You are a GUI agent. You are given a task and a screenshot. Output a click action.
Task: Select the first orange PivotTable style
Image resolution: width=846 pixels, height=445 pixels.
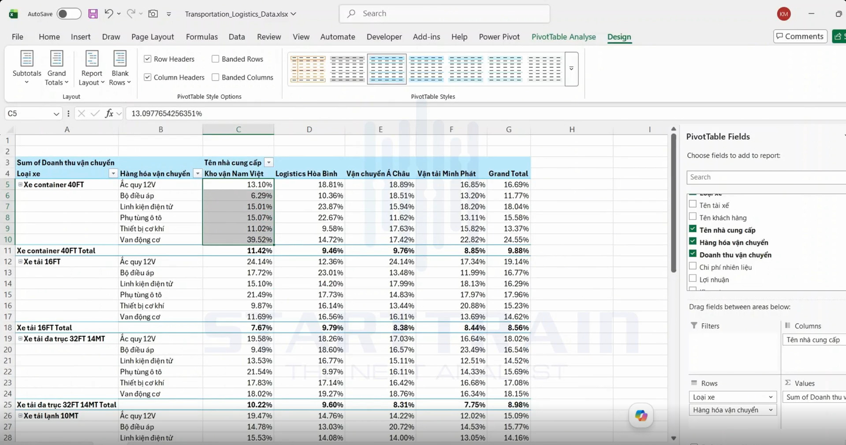[308, 69]
